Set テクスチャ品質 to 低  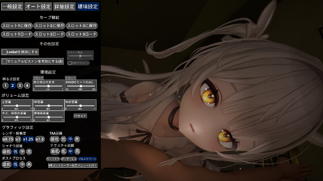tap(64, 152)
